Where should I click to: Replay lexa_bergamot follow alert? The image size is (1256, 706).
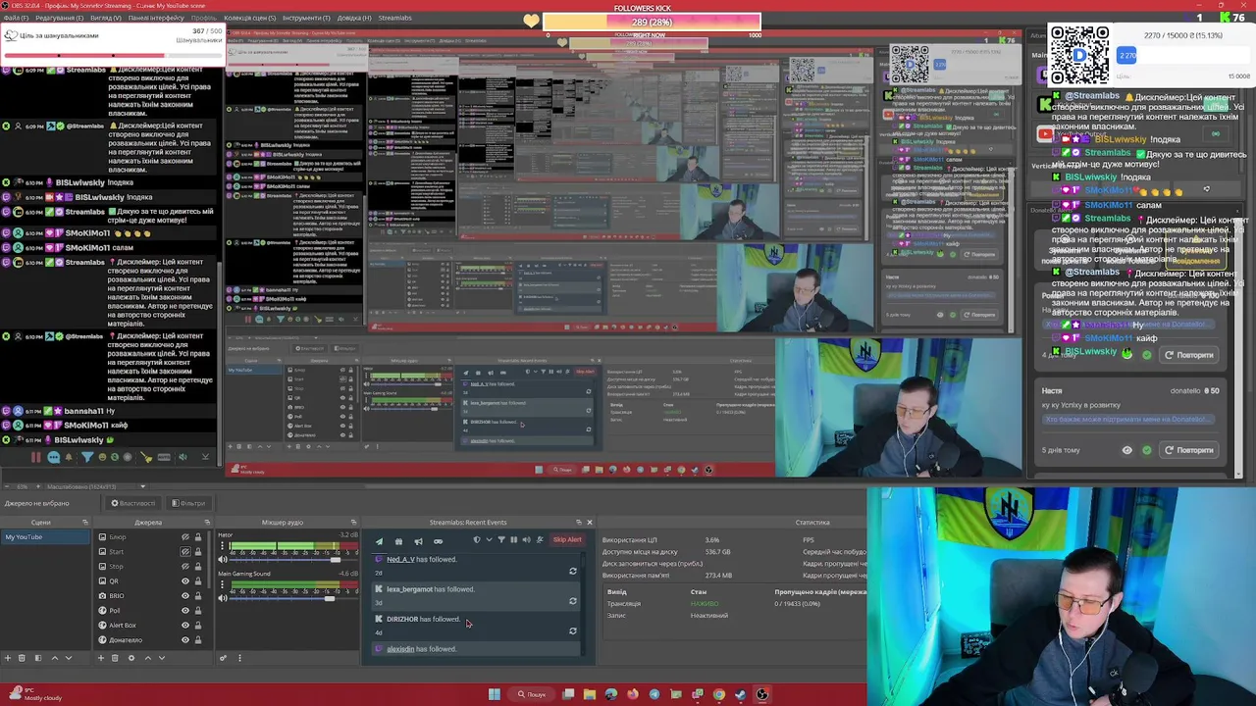point(573,601)
